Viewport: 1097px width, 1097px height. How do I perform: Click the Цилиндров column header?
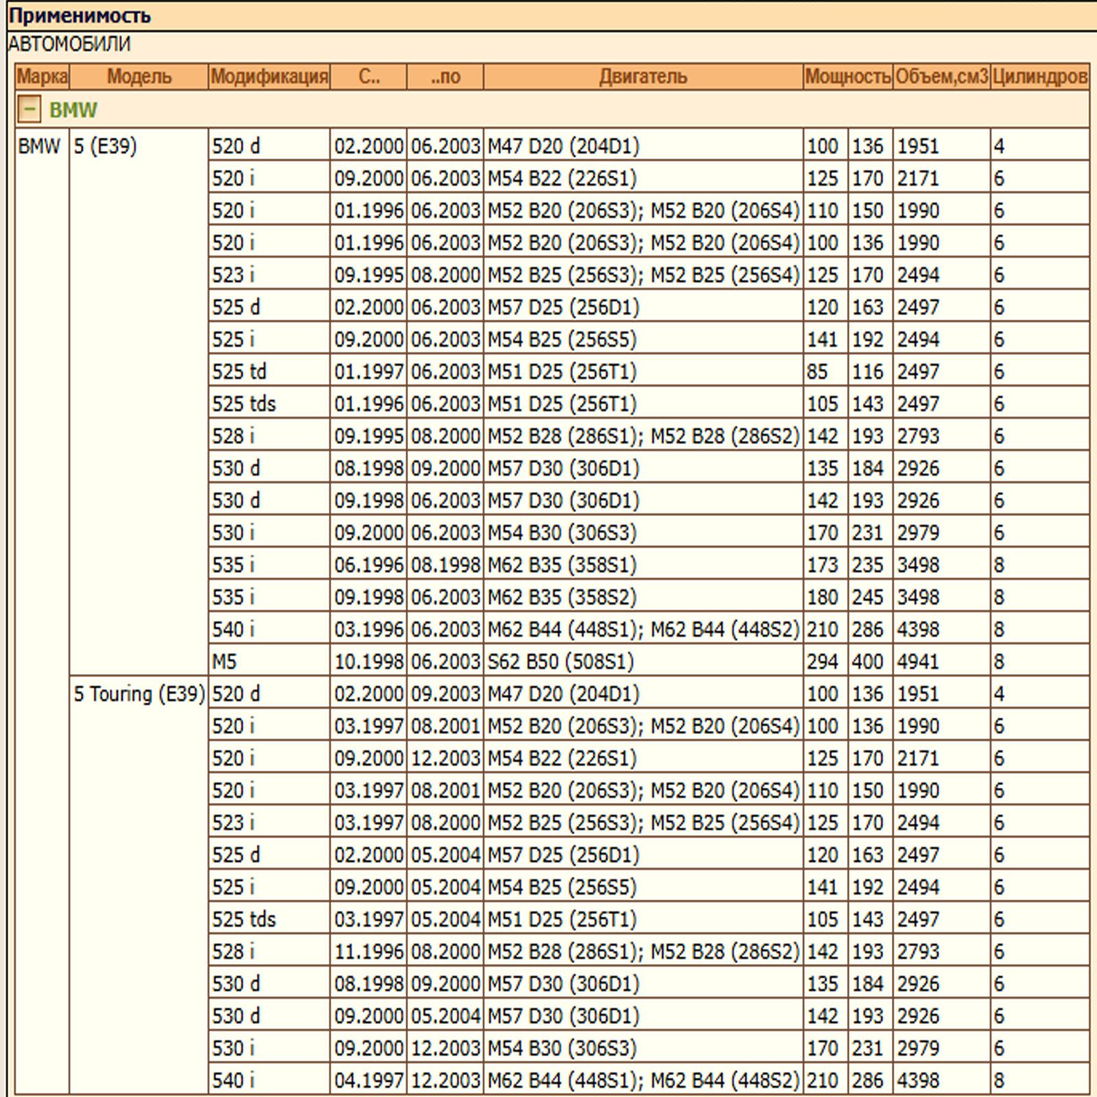1039,76
